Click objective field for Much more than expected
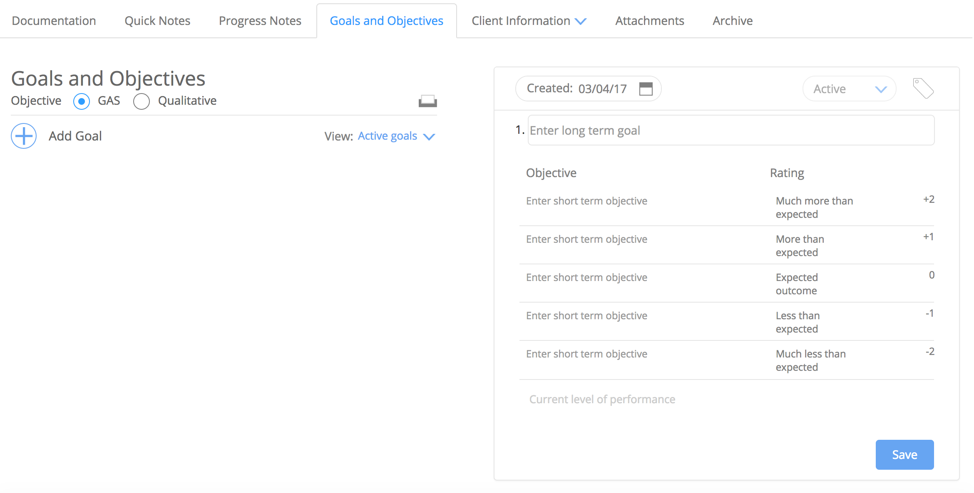The image size is (974, 493). pyautogui.click(x=586, y=201)
